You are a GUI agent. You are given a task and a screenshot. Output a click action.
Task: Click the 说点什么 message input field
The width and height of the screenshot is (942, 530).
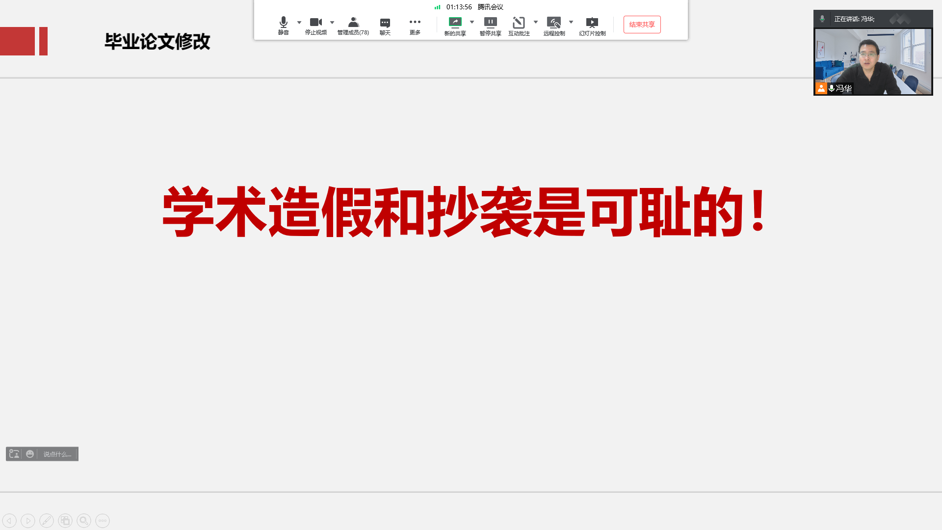(57, 454)
